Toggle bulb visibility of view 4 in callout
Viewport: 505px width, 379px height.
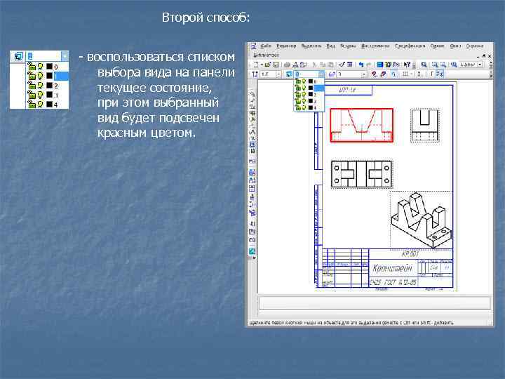(x=40, y=105)
